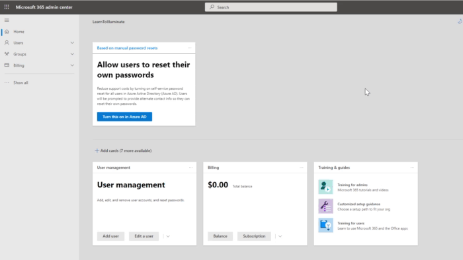Click Turn this on in Azure AD
This screenshot has width=463, height=260.
[124, 117]
